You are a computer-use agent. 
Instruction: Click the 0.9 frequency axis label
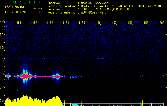point(2,61)
